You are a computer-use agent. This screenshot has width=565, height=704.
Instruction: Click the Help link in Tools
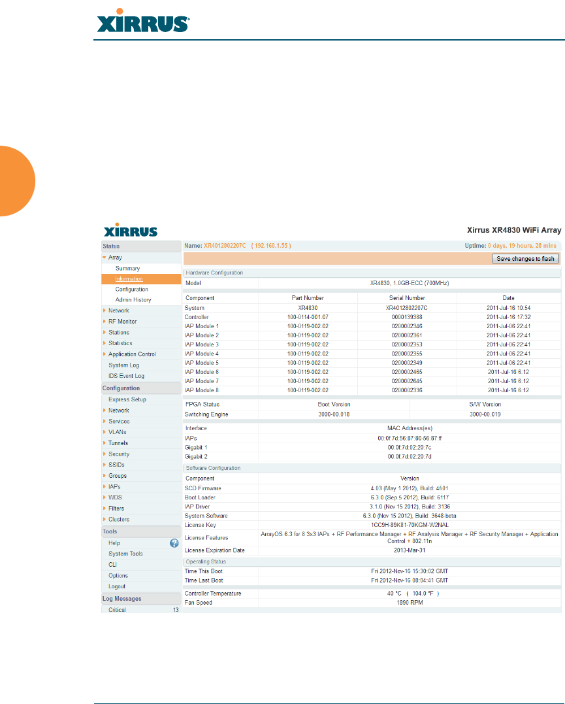pos(114,543)
